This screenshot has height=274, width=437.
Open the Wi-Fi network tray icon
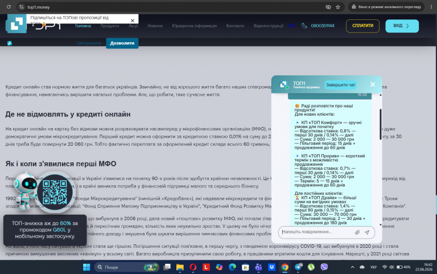385,267
